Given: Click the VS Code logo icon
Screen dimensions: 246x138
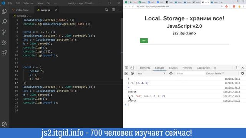Looking at the screenshot, I should [3, 3].
